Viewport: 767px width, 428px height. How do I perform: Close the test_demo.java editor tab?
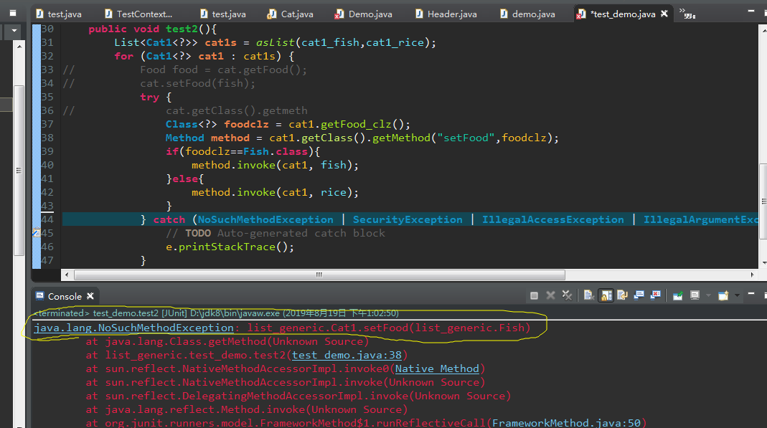click(665, 14)
